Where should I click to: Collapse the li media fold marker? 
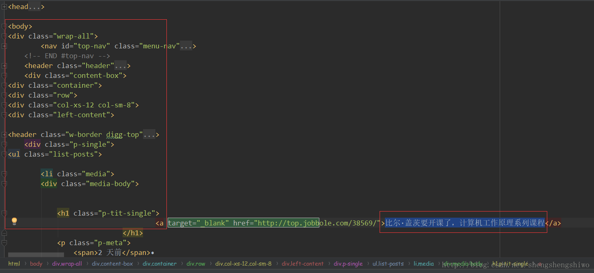pyautogui.click(x=4, y=174)
